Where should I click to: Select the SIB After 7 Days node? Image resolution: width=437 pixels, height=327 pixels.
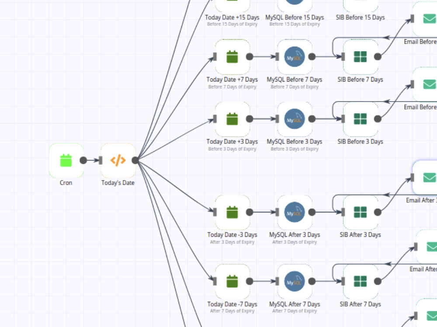click(x=361, y=281)
